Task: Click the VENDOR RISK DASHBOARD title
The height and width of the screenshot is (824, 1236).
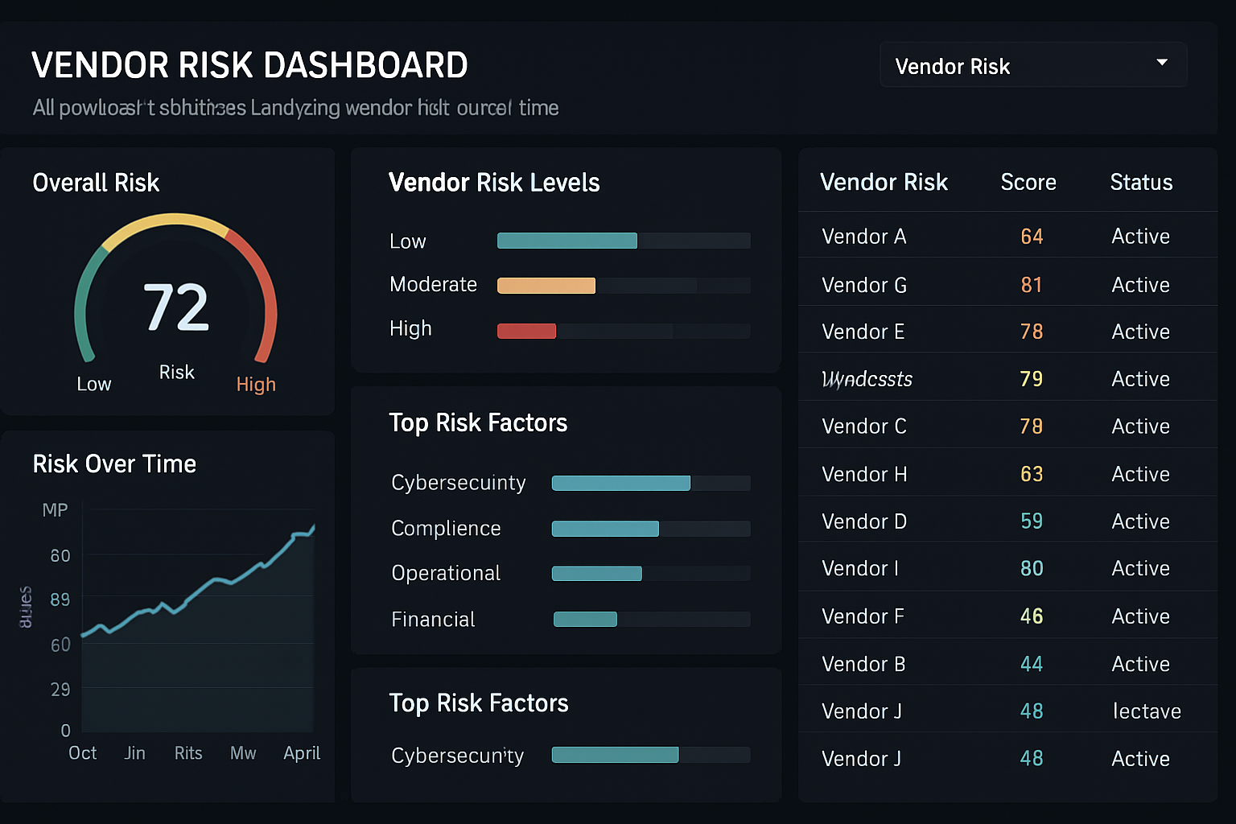Action: [249, 64]
